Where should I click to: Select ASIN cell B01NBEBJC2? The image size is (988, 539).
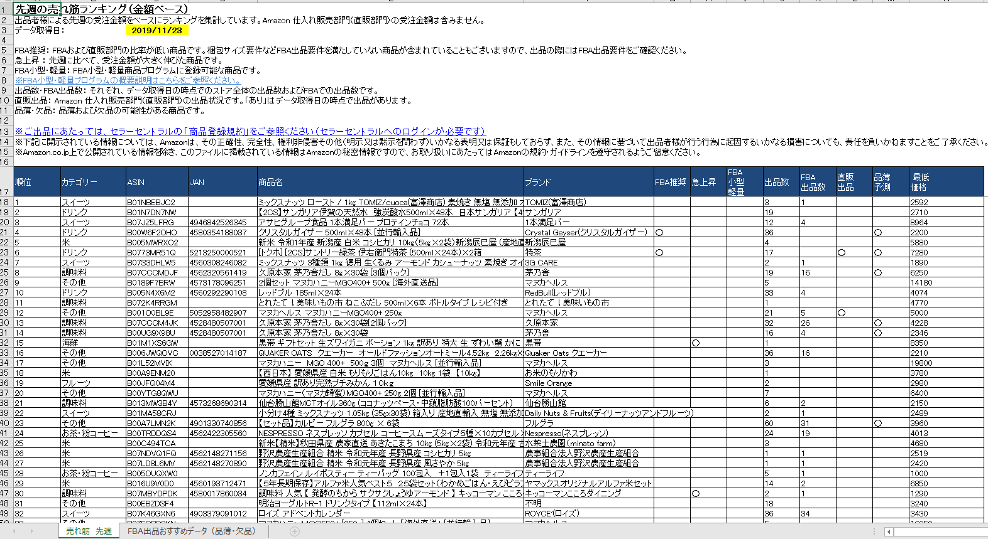point(156,202)
